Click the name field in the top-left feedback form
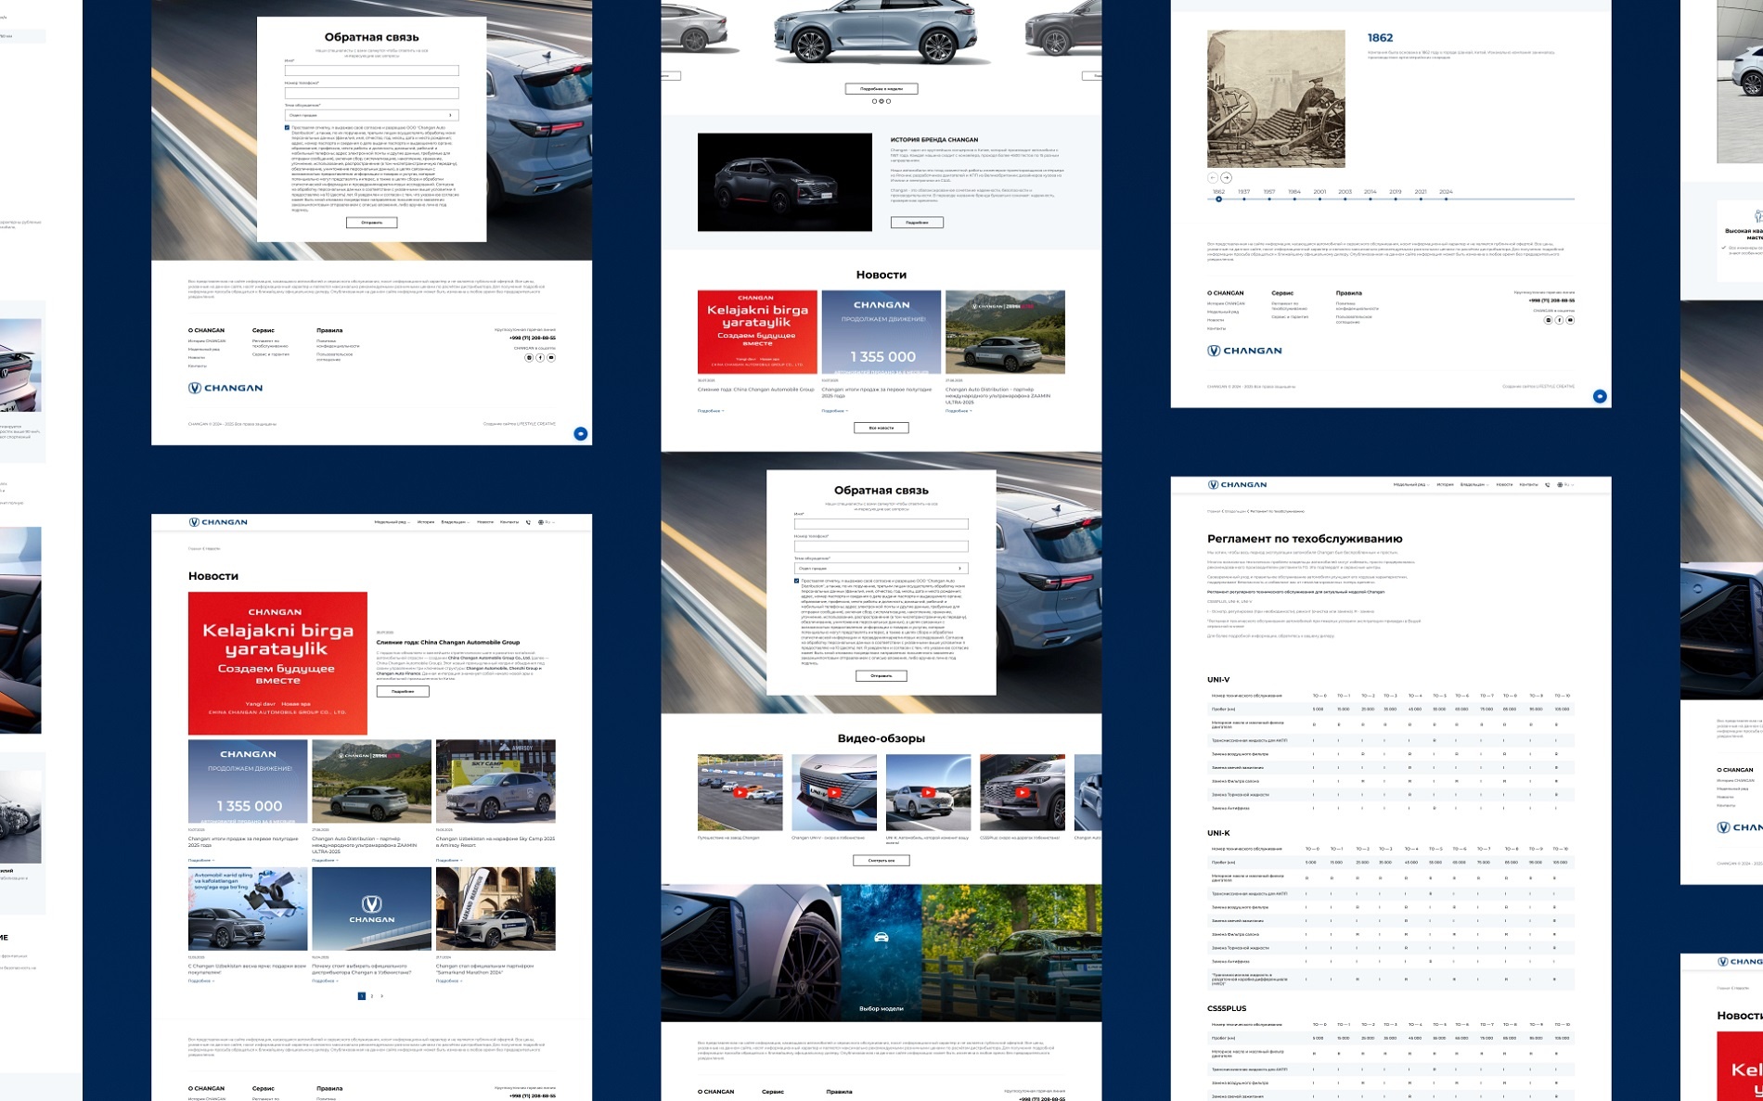Image resolution: width=1763 pixels, height=1101 pixels. 371,70
